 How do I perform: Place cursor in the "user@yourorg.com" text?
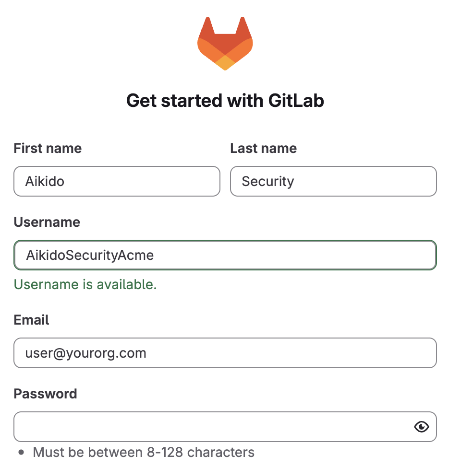click(x=86, y=353)
